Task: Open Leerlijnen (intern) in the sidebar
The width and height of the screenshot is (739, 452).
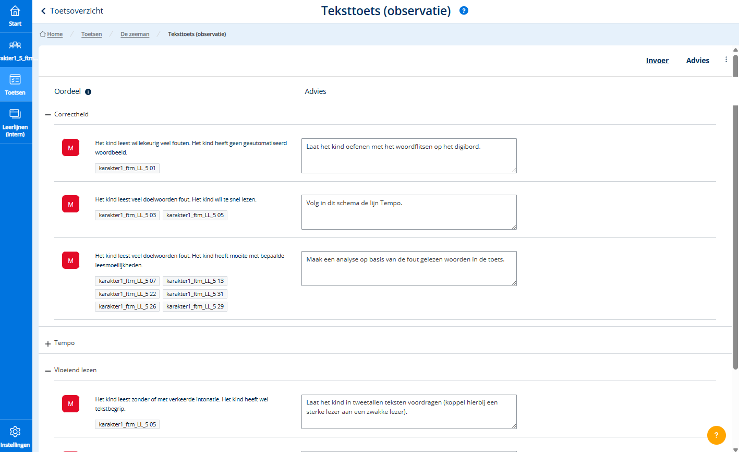Action: pos(15,123)
